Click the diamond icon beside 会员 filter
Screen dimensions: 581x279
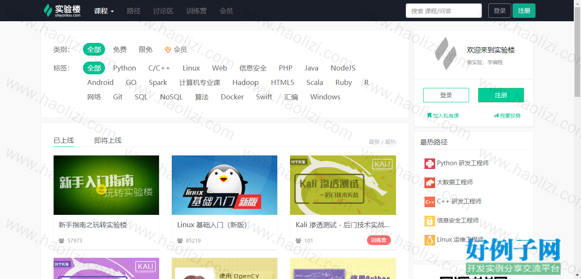168,50
